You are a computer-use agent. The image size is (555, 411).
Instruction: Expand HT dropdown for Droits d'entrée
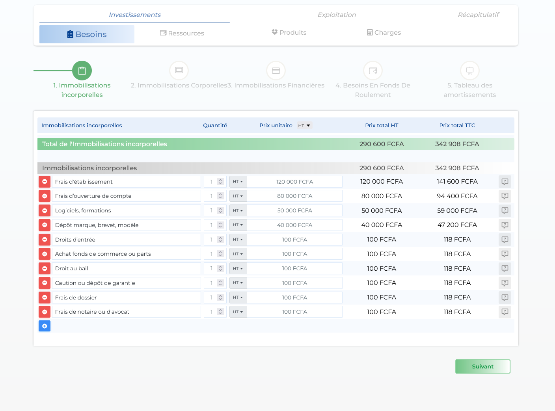click(238, 240)
